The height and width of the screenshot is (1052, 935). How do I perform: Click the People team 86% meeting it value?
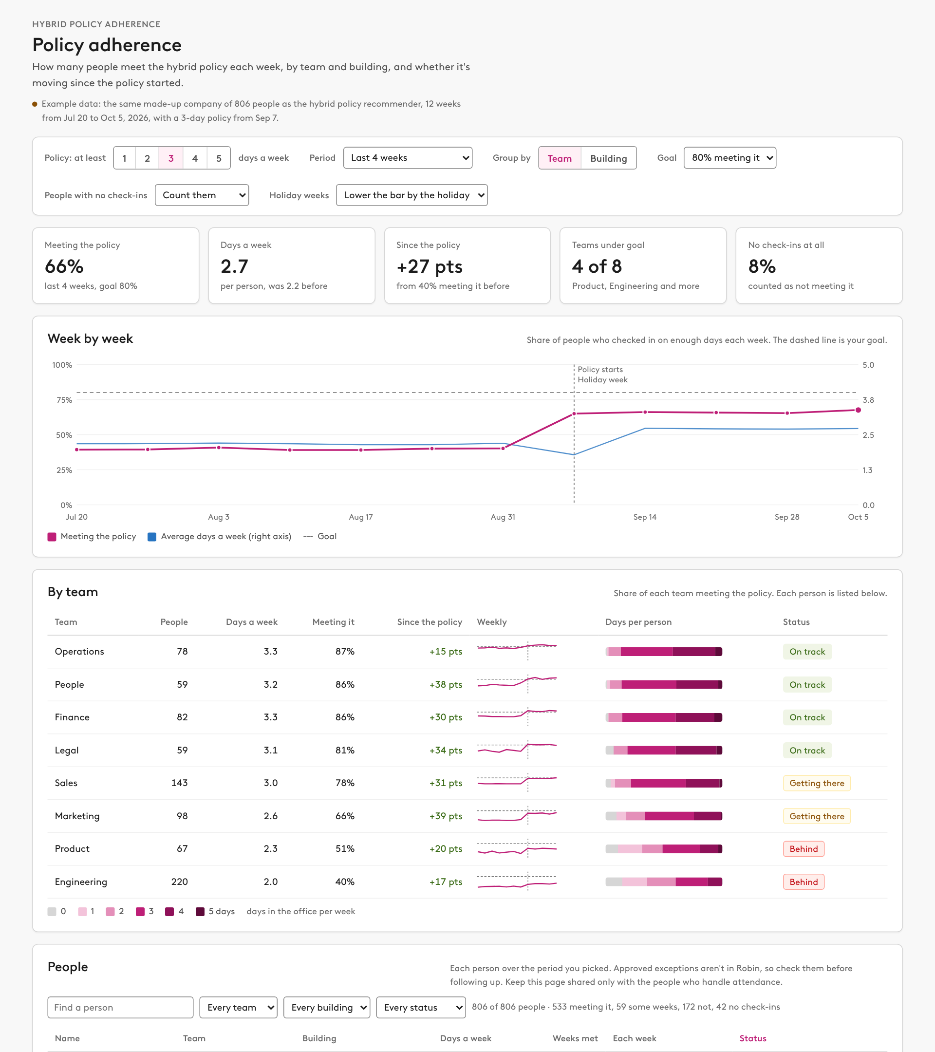pyautogui.click(x=345, y=684)
